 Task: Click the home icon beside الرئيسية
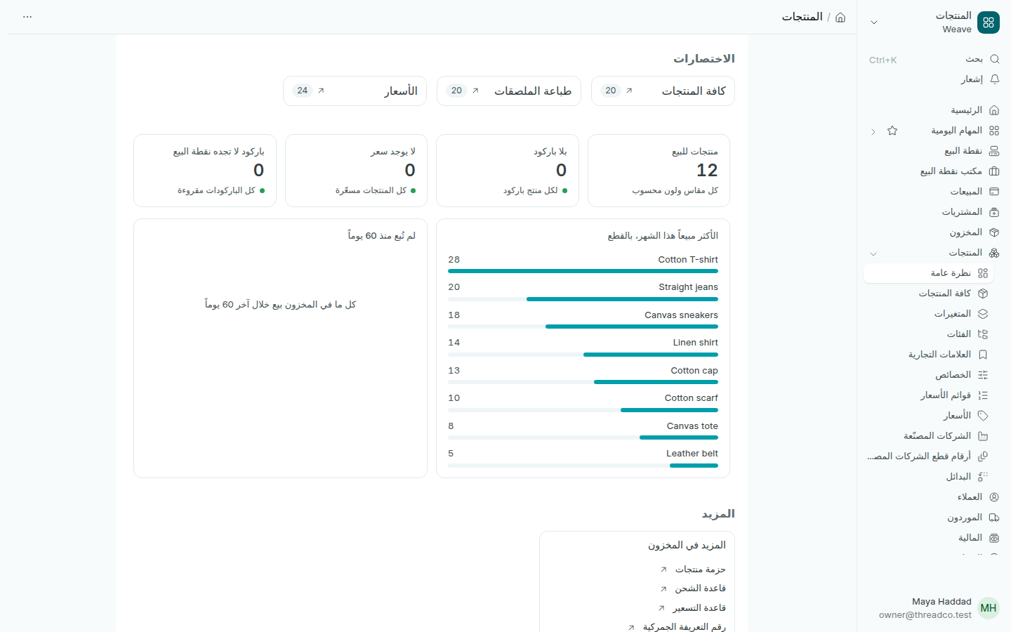click(994, 110)
